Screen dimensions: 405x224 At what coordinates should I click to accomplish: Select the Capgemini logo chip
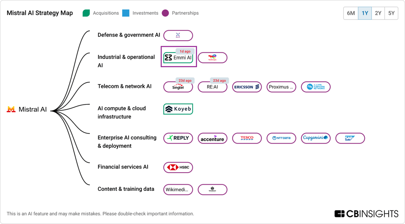316,138
